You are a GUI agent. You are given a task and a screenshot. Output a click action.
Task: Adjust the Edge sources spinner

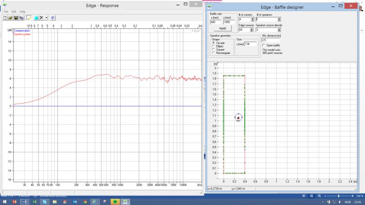251,30
